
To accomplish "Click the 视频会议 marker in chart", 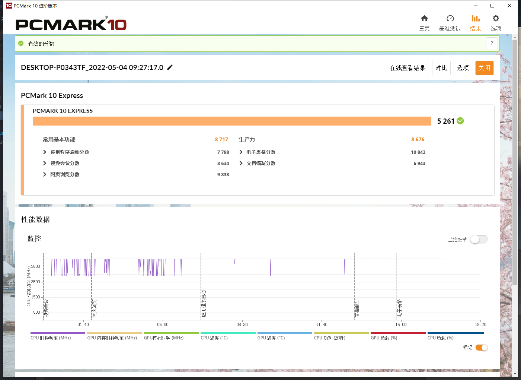I will point(47,308).
